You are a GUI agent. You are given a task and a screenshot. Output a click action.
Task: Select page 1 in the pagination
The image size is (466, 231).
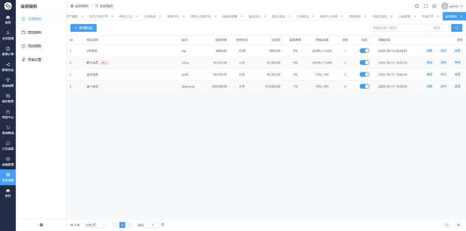(122, 225)
